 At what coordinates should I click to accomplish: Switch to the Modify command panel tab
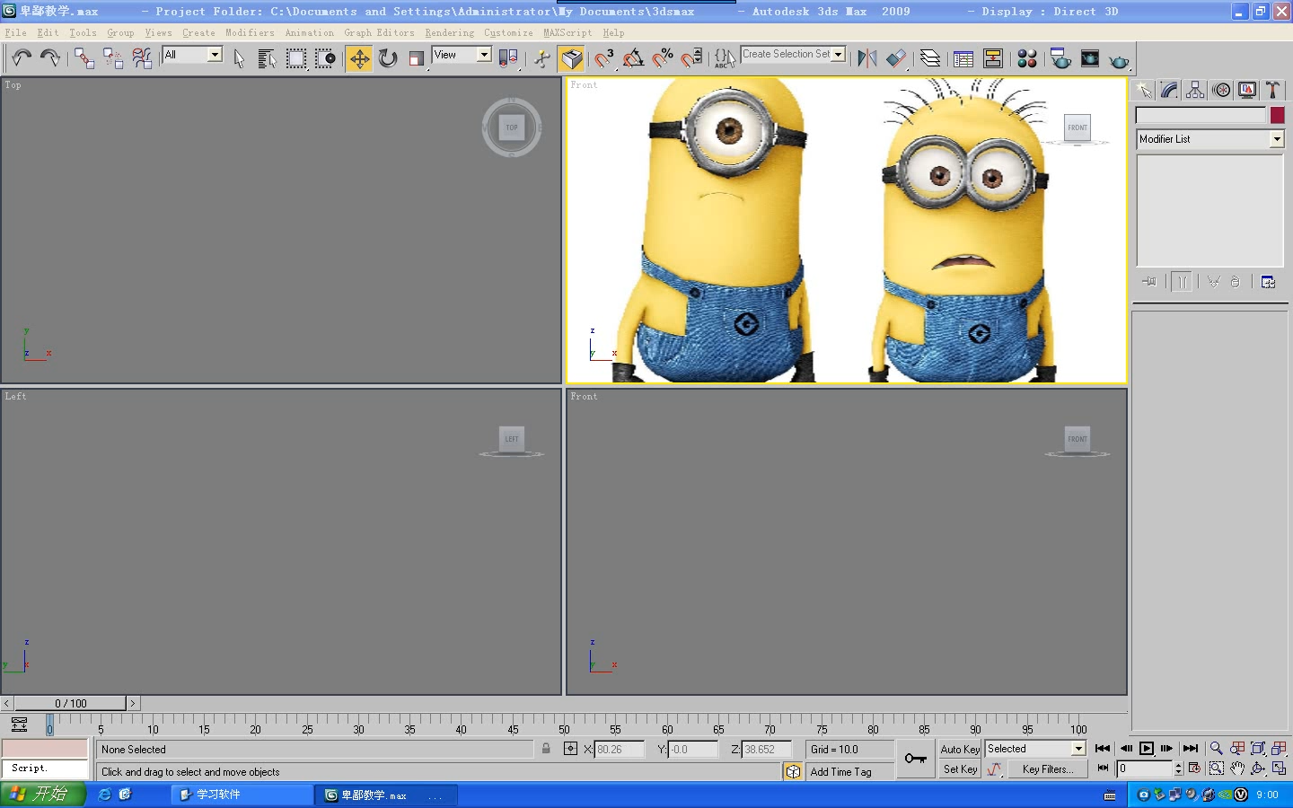click(1169, 90)
